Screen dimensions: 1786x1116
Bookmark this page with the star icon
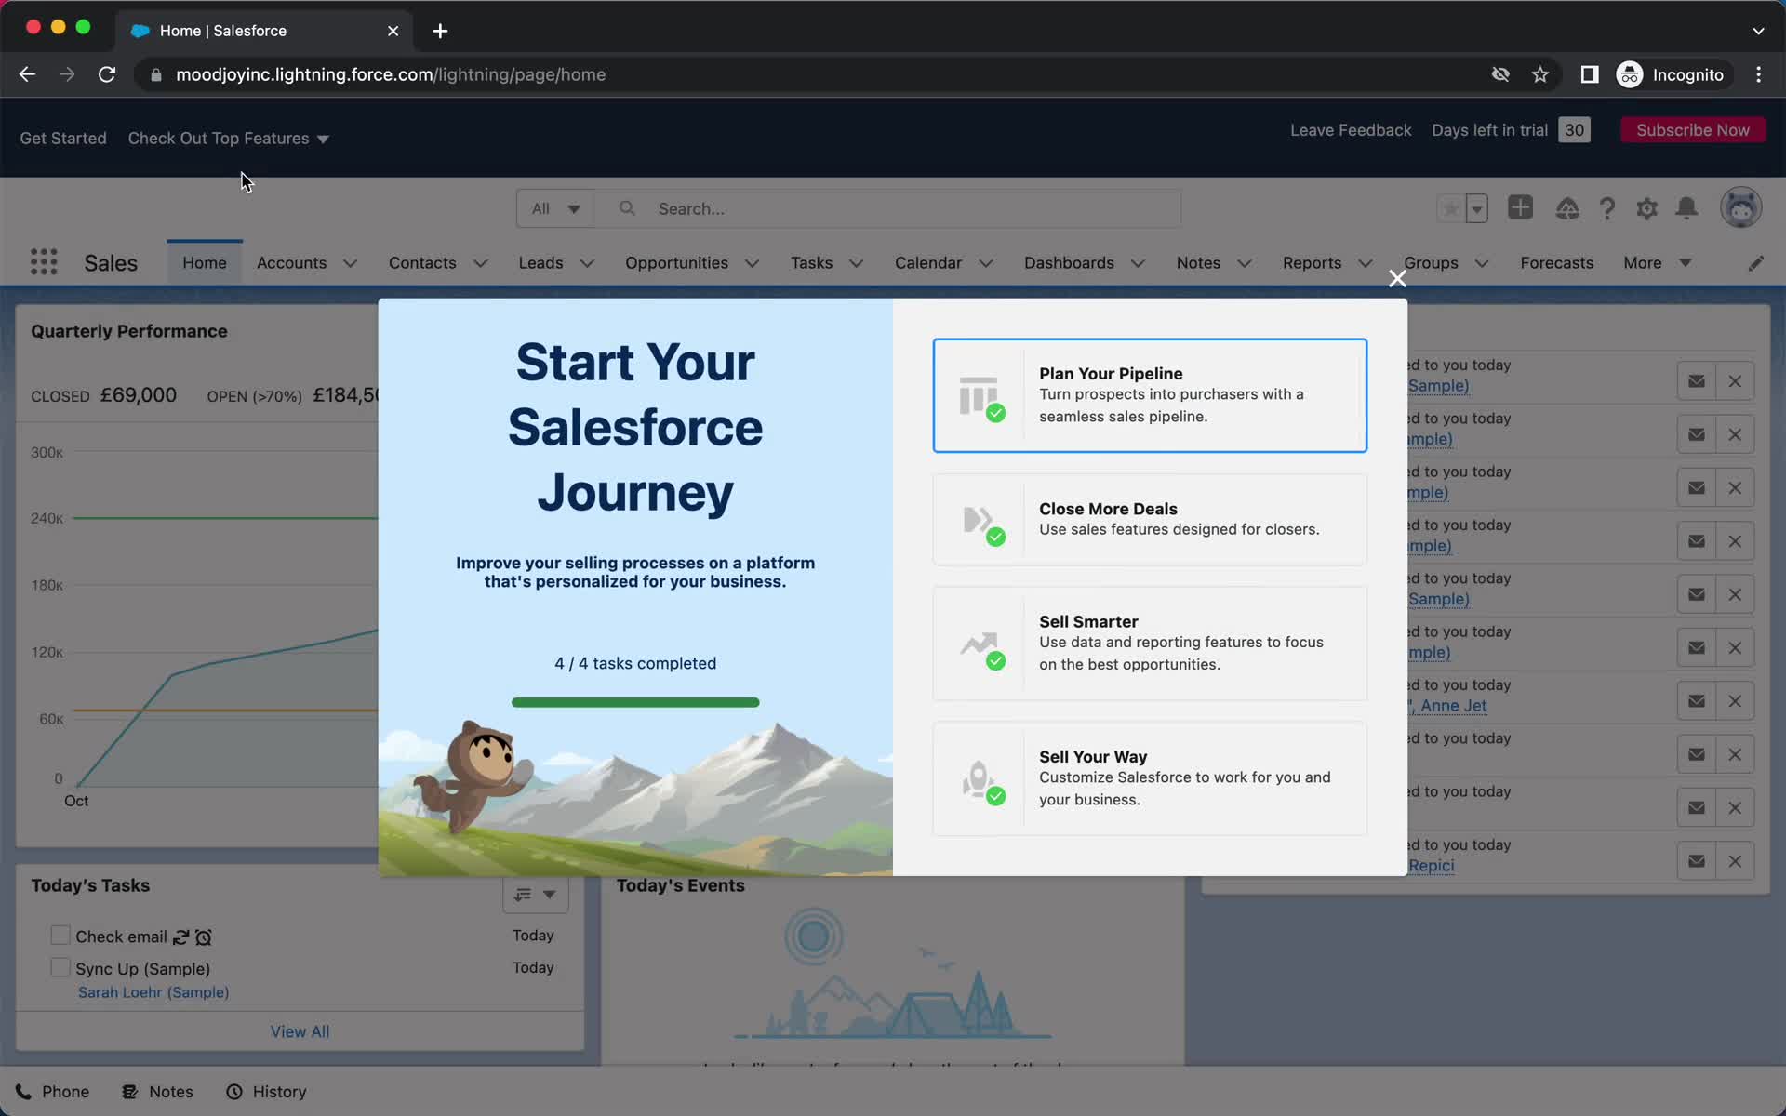click(x=1540, y=74)
